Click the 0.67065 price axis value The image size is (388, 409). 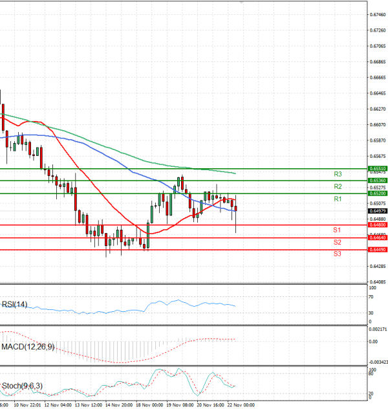(x=378, y=46)
